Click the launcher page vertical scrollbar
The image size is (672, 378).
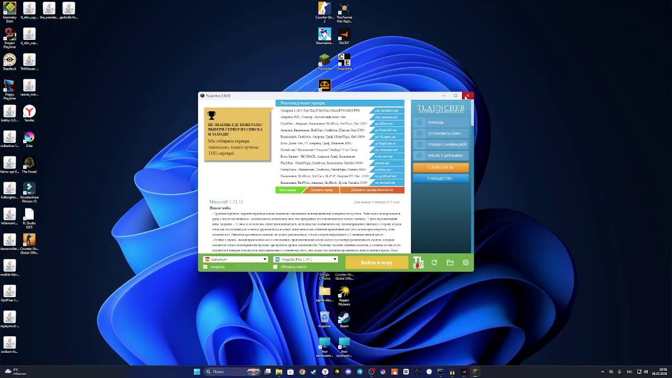472,113
